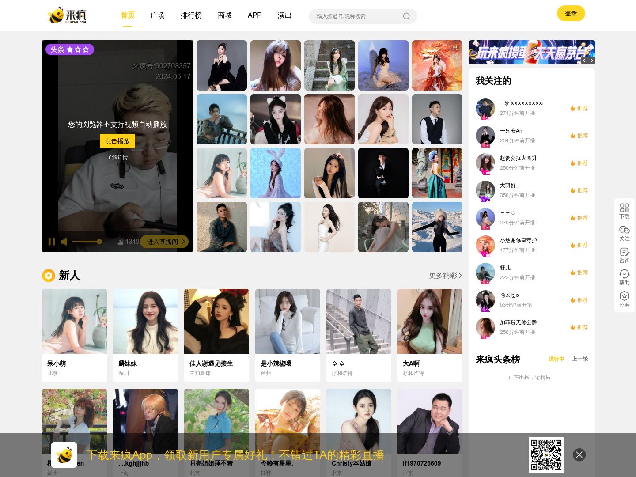
Task: Click avatar of 加菲贺无修公爵
Action: click(x=485, y=328)
